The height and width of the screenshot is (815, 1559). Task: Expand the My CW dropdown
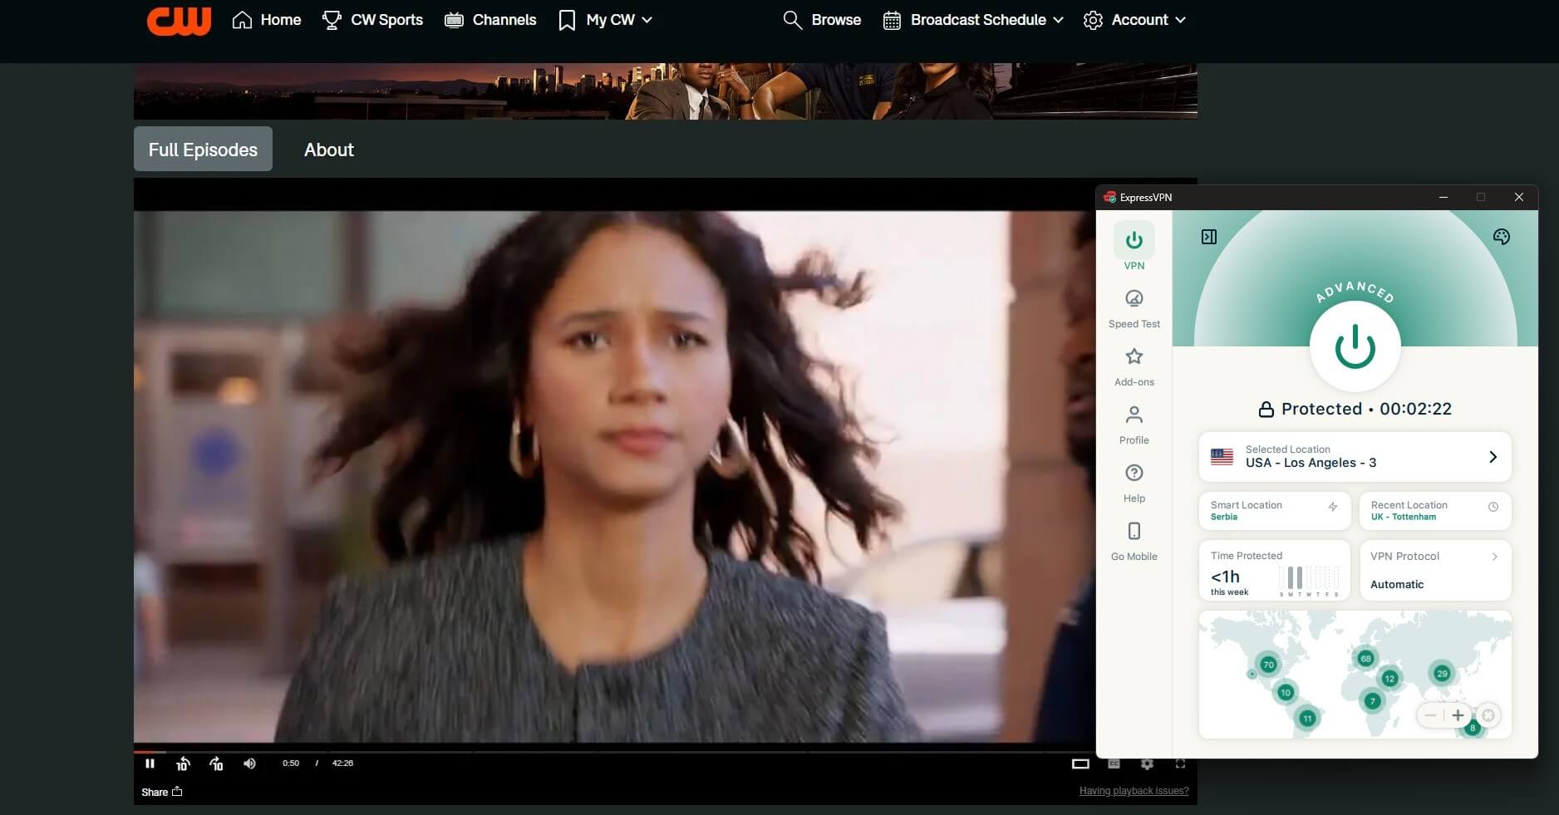[606, 20]
